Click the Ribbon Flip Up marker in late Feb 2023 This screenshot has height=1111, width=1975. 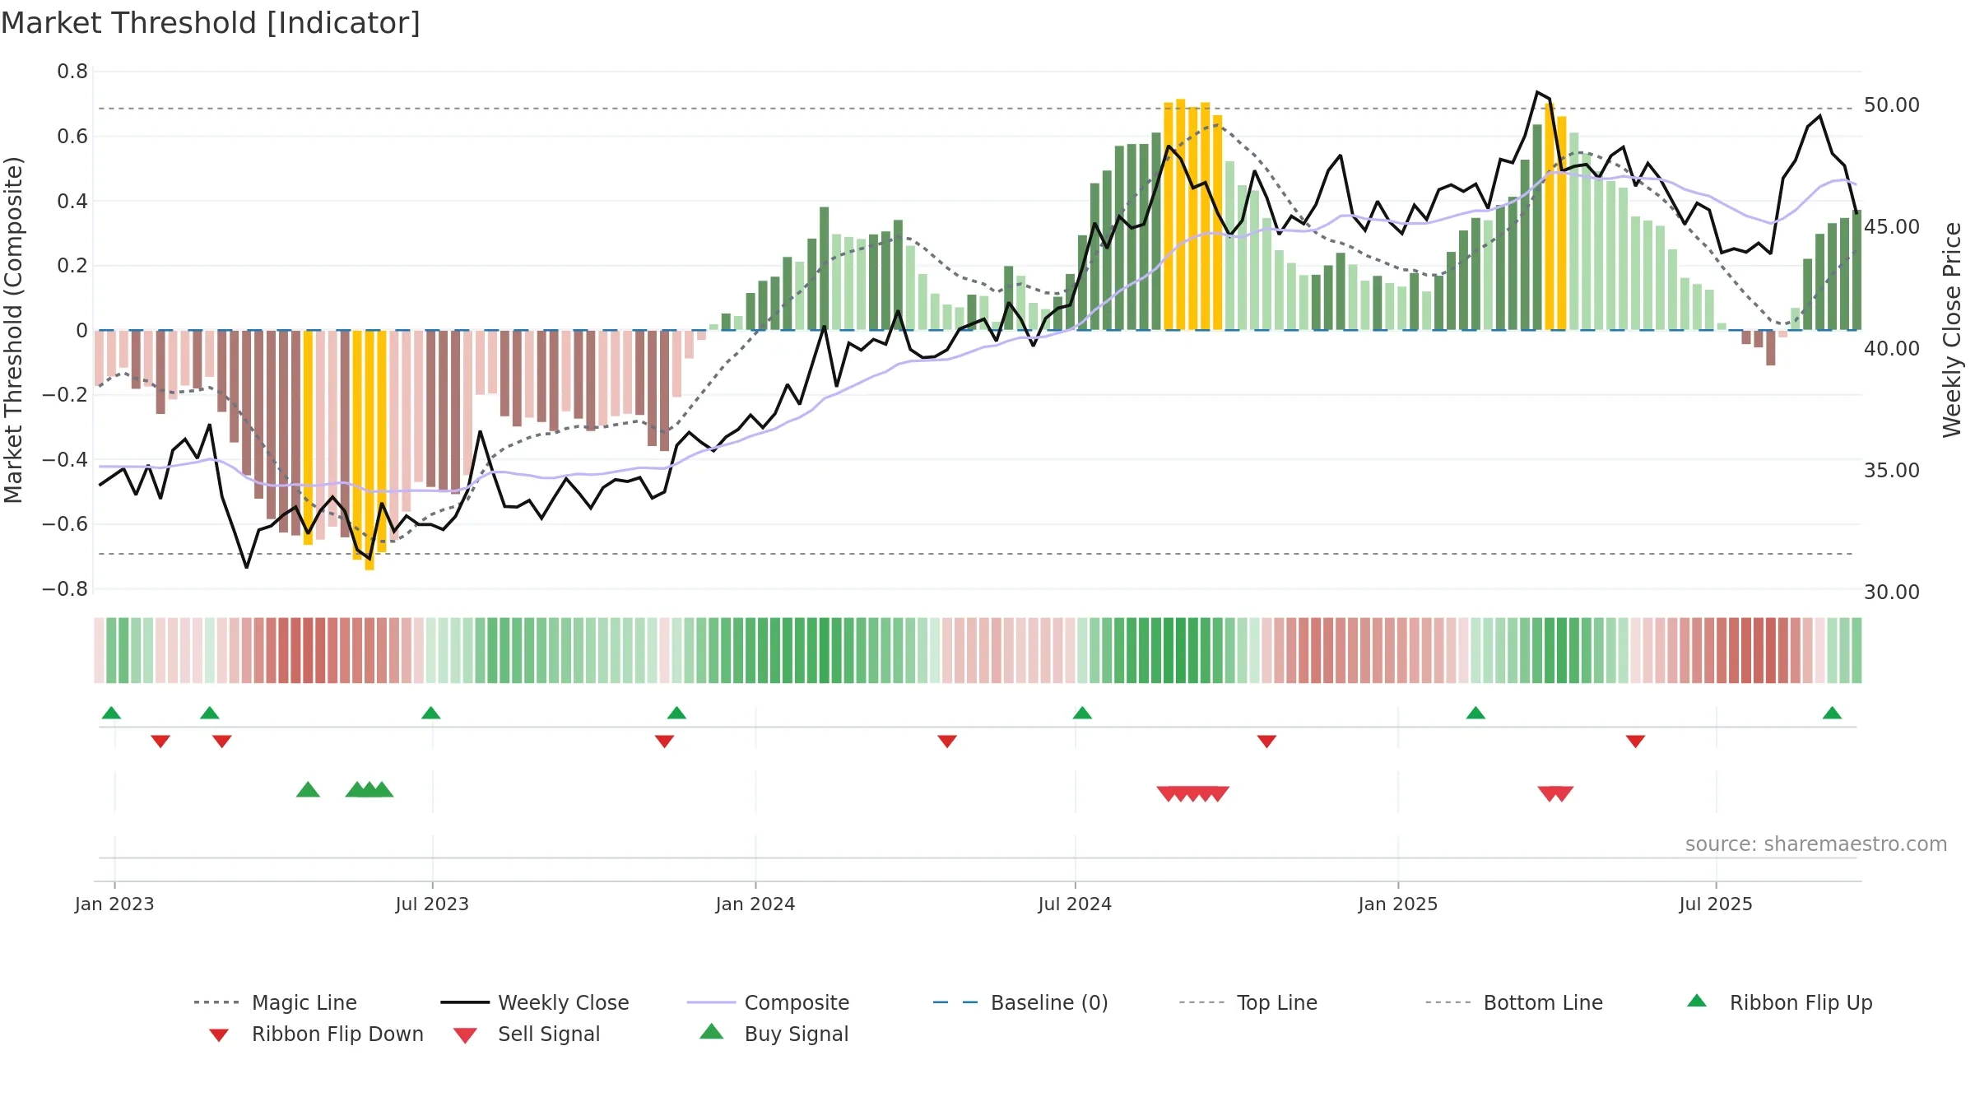point(210,713)
